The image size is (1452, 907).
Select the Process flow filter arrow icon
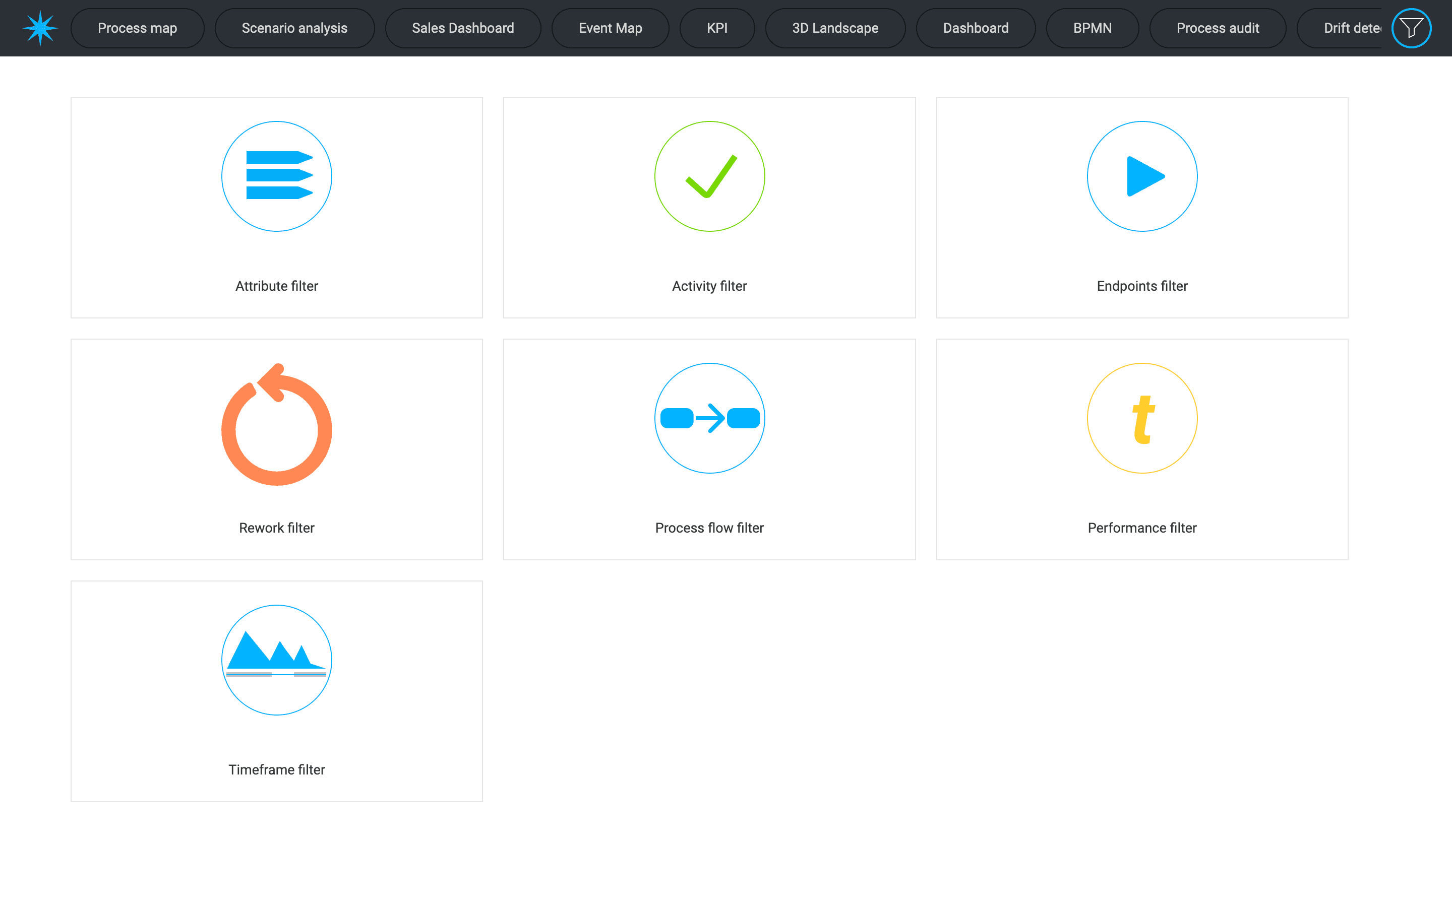[709, 418]
